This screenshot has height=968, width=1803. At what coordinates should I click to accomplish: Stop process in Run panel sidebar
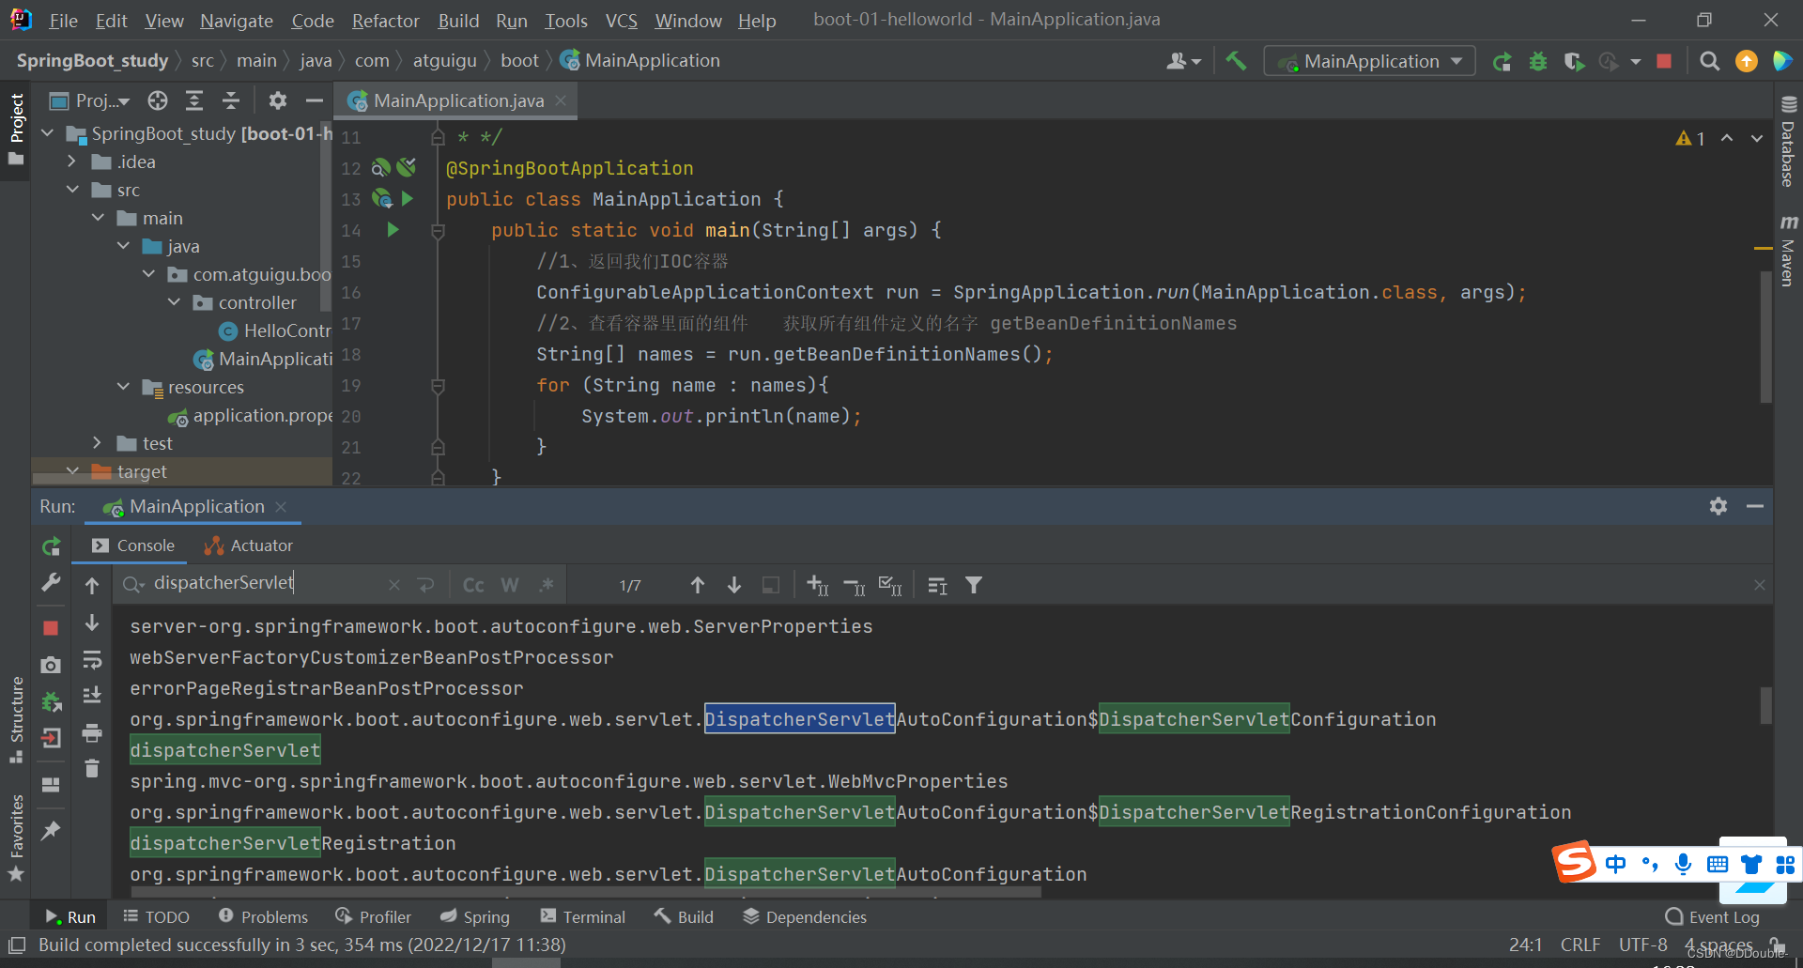(51, 627)
